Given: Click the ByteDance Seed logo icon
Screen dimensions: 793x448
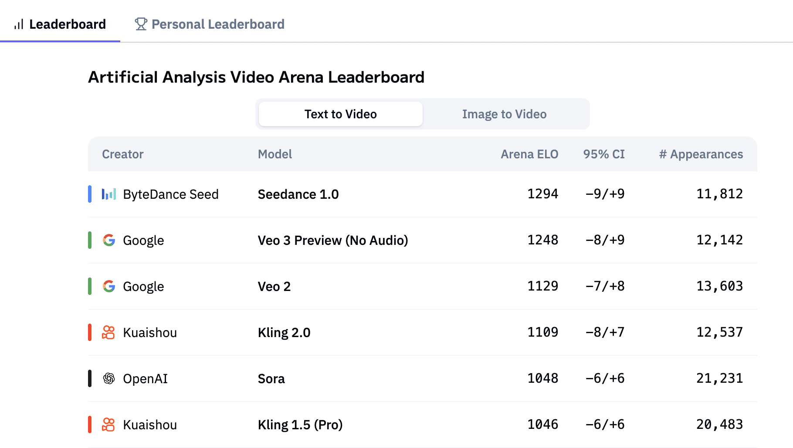Looking at the screenshot, I should tap(109, 194).
